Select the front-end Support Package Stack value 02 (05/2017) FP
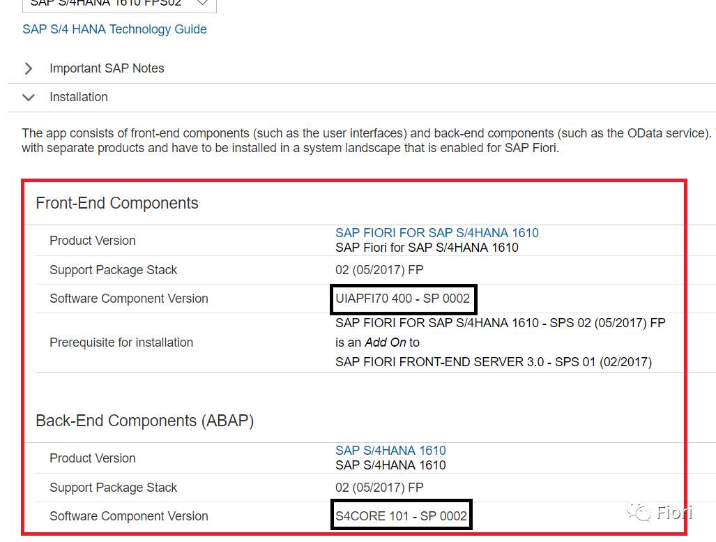This screenshot has height=542, width=716. [379, 270]
